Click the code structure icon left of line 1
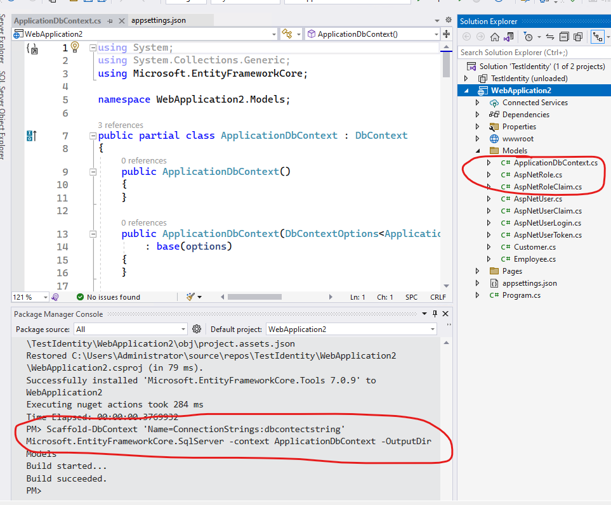611x505 pixels. [x=32, y=49]
